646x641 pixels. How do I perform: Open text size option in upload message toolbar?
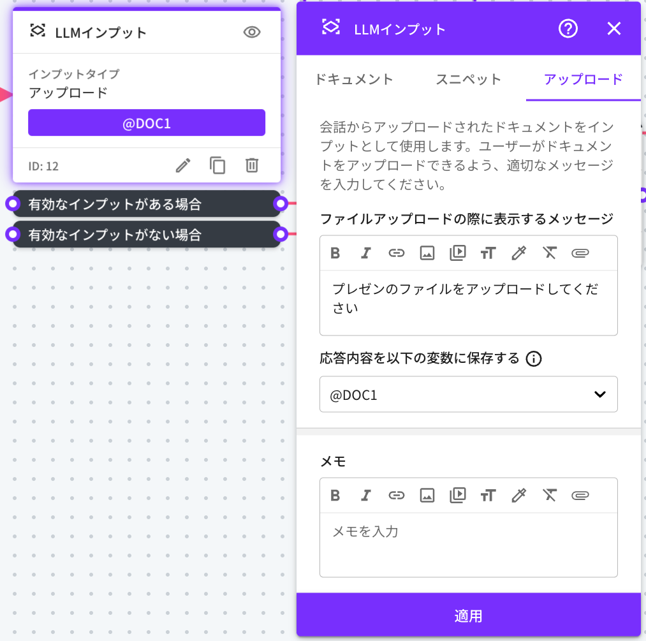click(x=488, y=253)
